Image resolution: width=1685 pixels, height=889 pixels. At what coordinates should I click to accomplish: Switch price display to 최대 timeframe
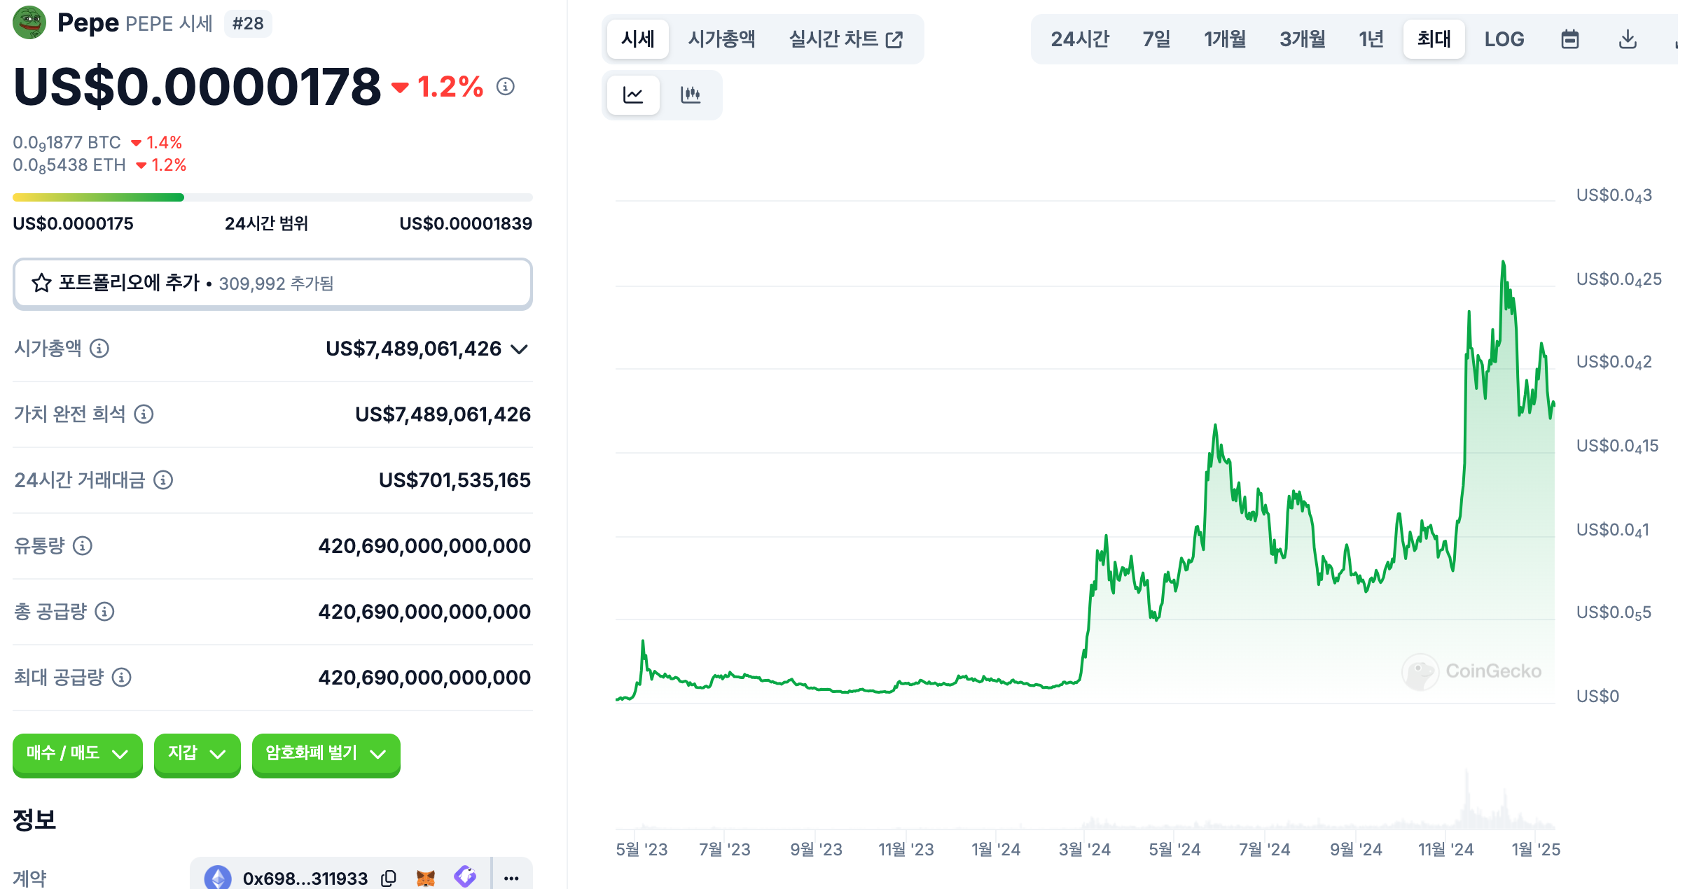pos(1433,39)
